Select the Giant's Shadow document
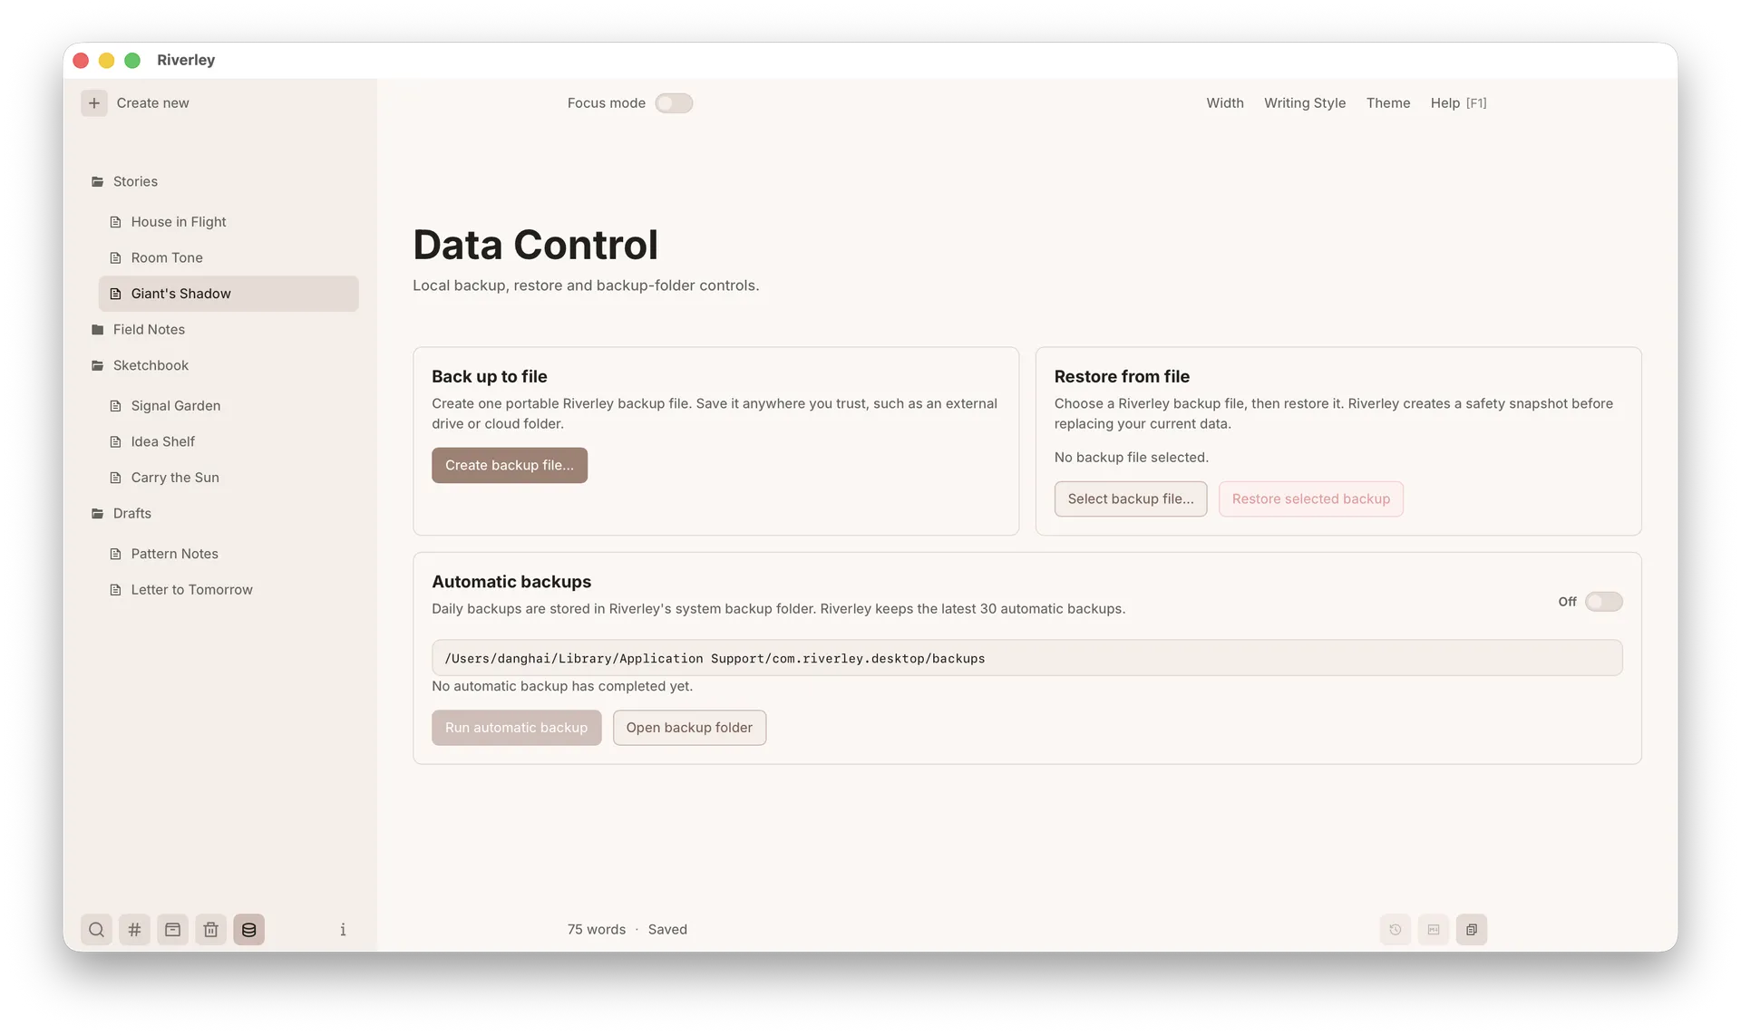The width and height of the screenshot is (1741, 1035). pyautogui.click(x=229, y=294)
